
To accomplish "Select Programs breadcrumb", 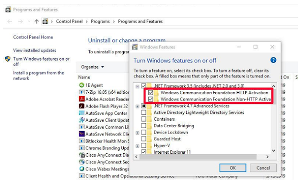I will (x=100, y=22).
